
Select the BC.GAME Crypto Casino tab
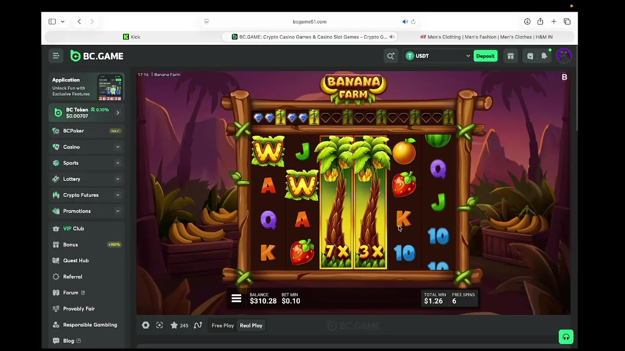[x=309, y=37]
